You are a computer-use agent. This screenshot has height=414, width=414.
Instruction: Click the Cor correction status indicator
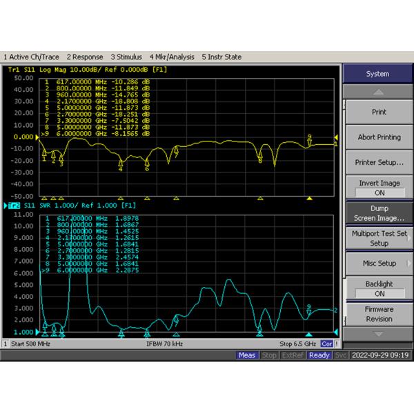(327, 343)
